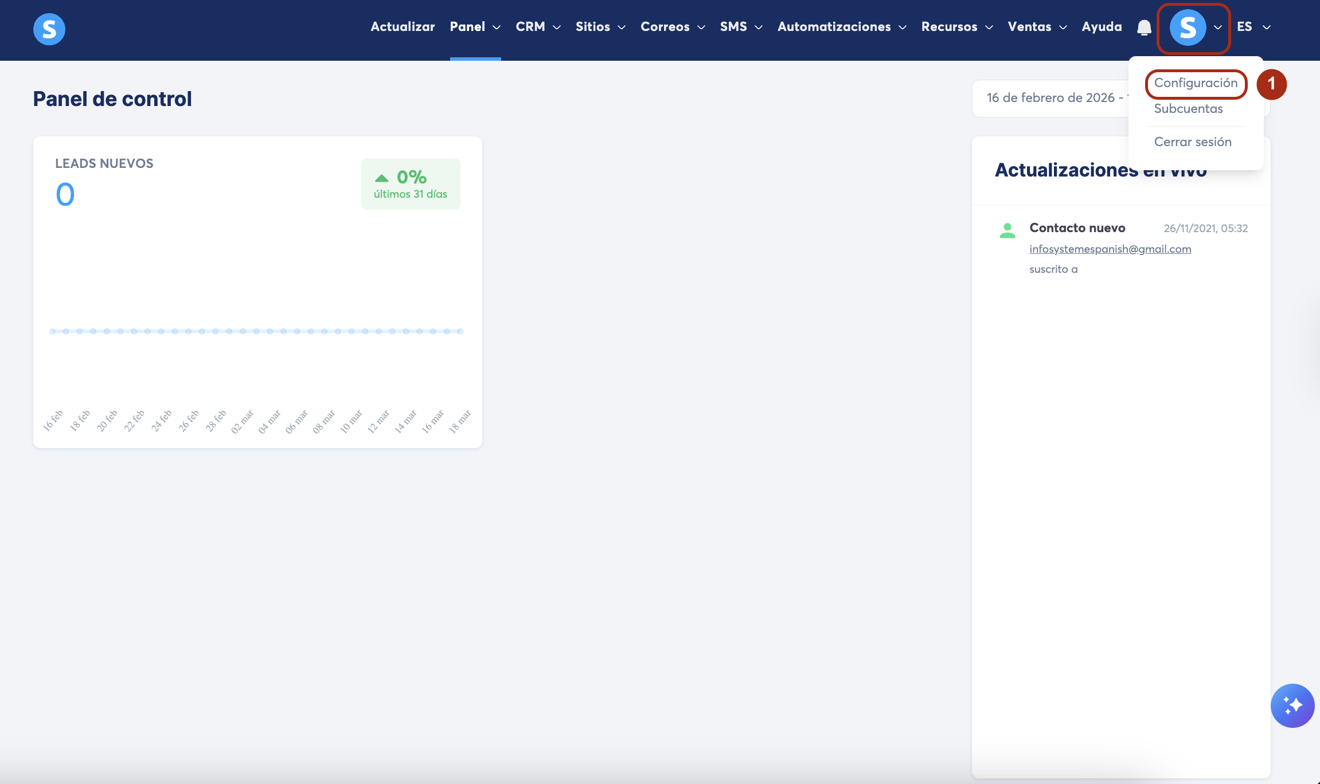Click the infosystemespanish@gmail.com email link
1320x784 pixels.
[1110, 249]
